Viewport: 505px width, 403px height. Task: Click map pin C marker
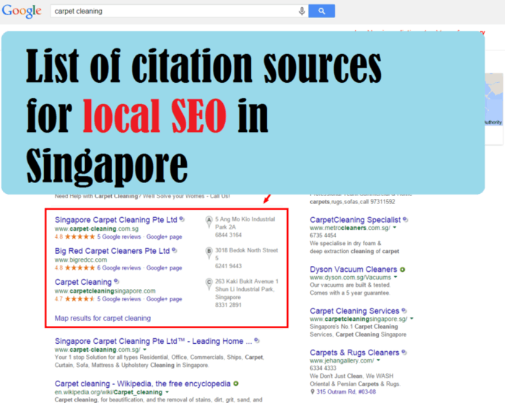208,284
